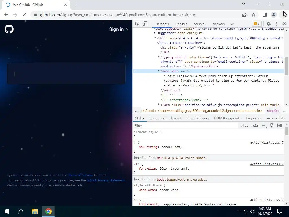
Task: Open the Windows Start menu
Action: pyautogui.click(x=7, y=211)
